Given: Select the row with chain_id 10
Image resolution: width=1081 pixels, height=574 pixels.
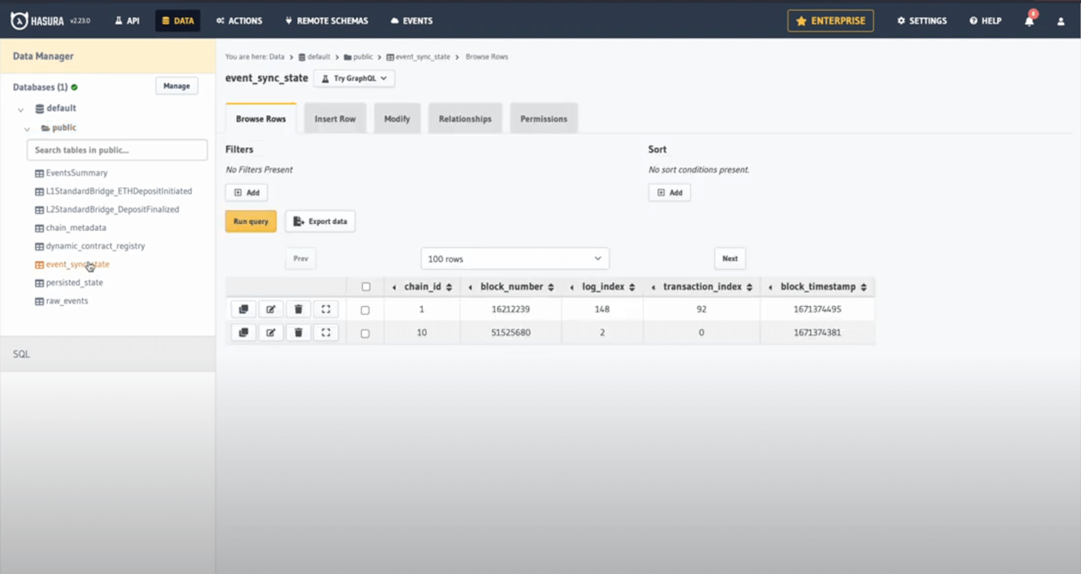Looking at the screenshot, I should click(x=365, y=332).
